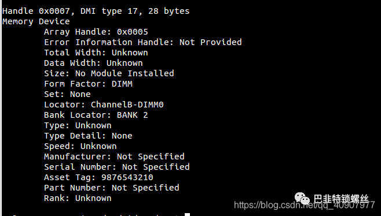Click the 'Bank Locator: BANK 2' line
The image size is (381, 216).
[96, 115]
